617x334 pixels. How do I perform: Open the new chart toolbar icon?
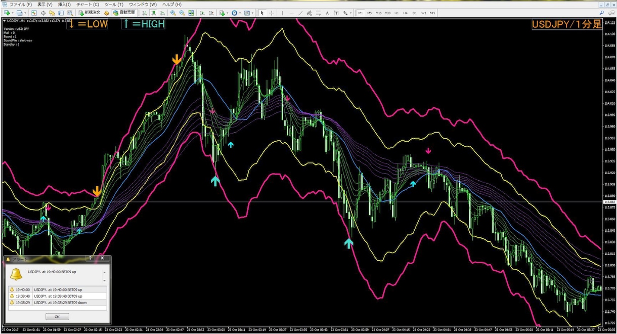coord(7,13)
